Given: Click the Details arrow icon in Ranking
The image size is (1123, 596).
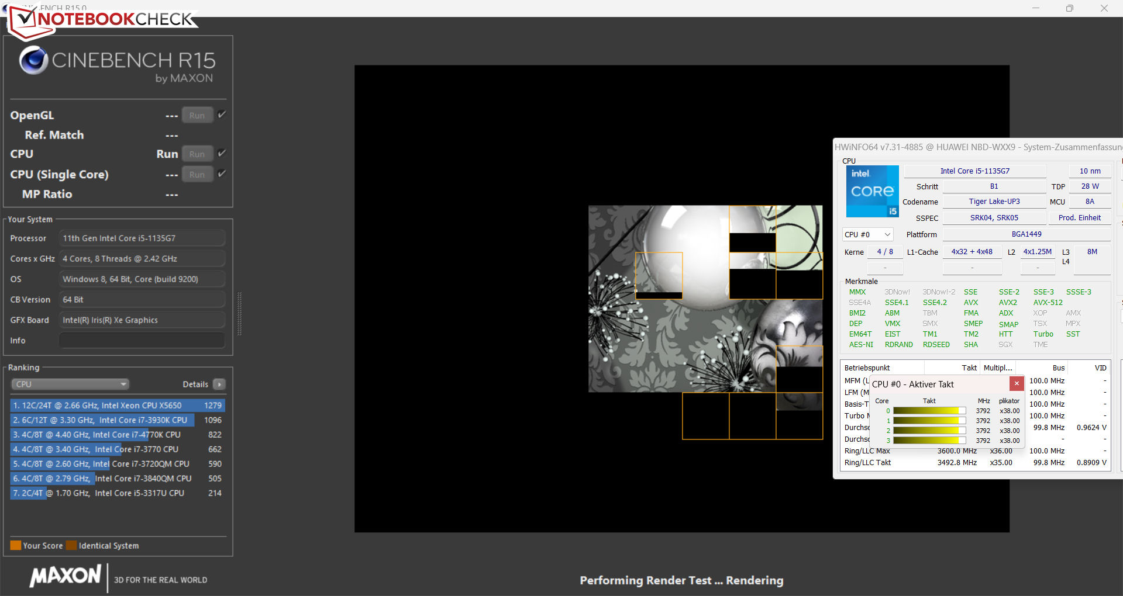Looking at the screenshot, I should pyautogui.click(x=219, y=384).
